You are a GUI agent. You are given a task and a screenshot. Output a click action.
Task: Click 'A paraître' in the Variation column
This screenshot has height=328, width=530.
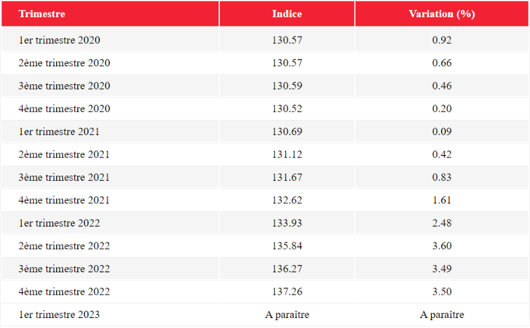point(442,315)
